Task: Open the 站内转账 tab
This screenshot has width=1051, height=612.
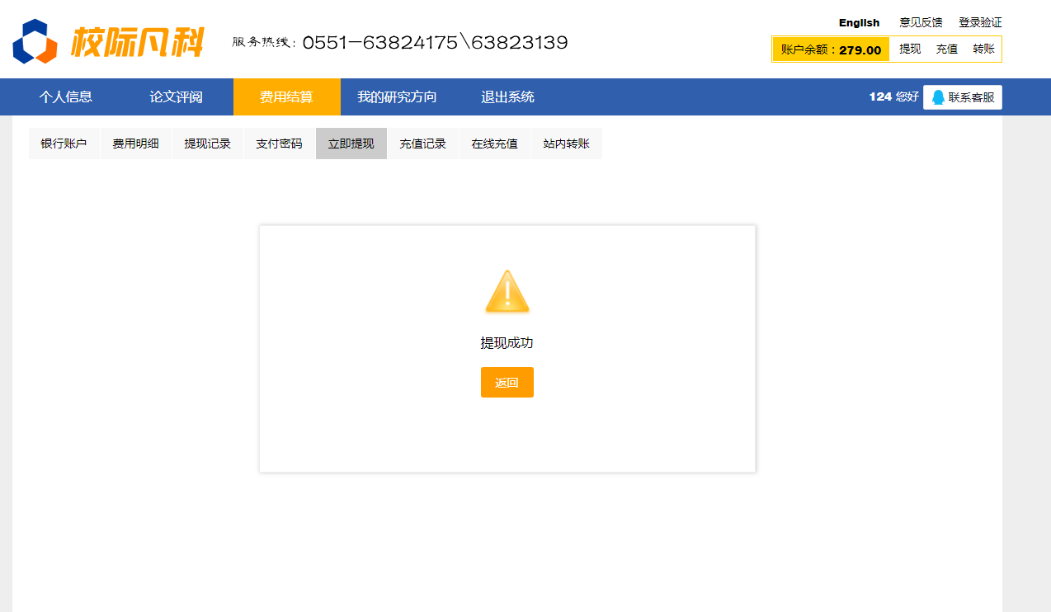Action: click(566, 144)
